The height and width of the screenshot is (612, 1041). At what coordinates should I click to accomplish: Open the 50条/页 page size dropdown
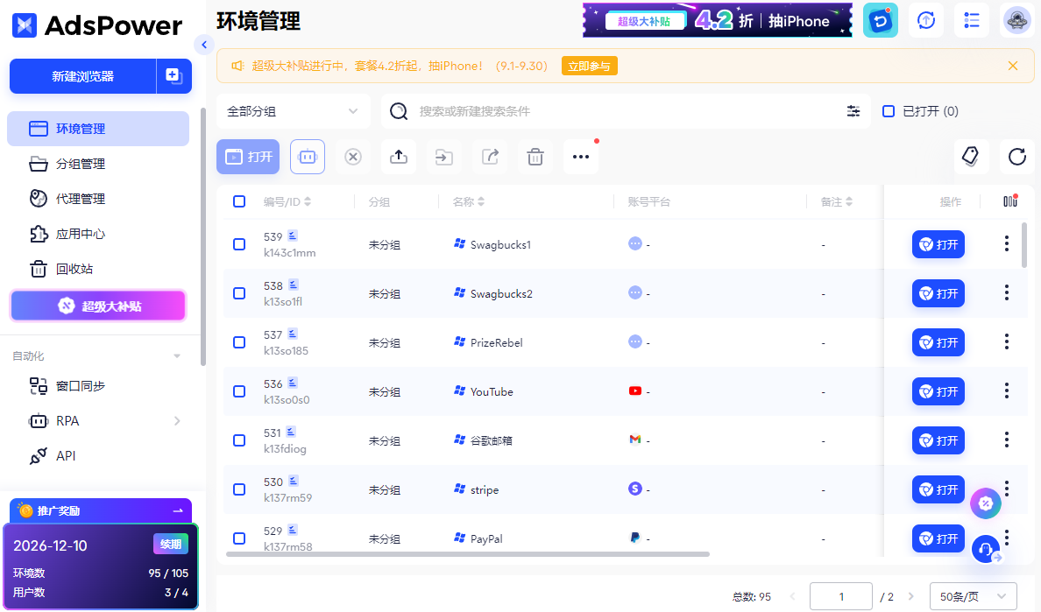(974, 597)
